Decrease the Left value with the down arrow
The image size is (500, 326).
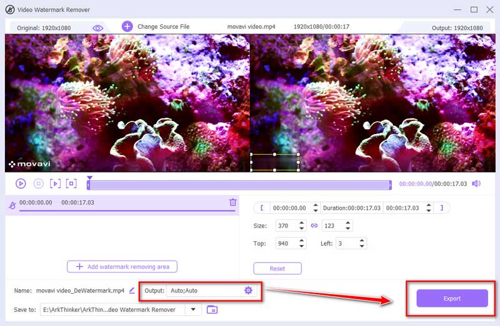(362, 246)
